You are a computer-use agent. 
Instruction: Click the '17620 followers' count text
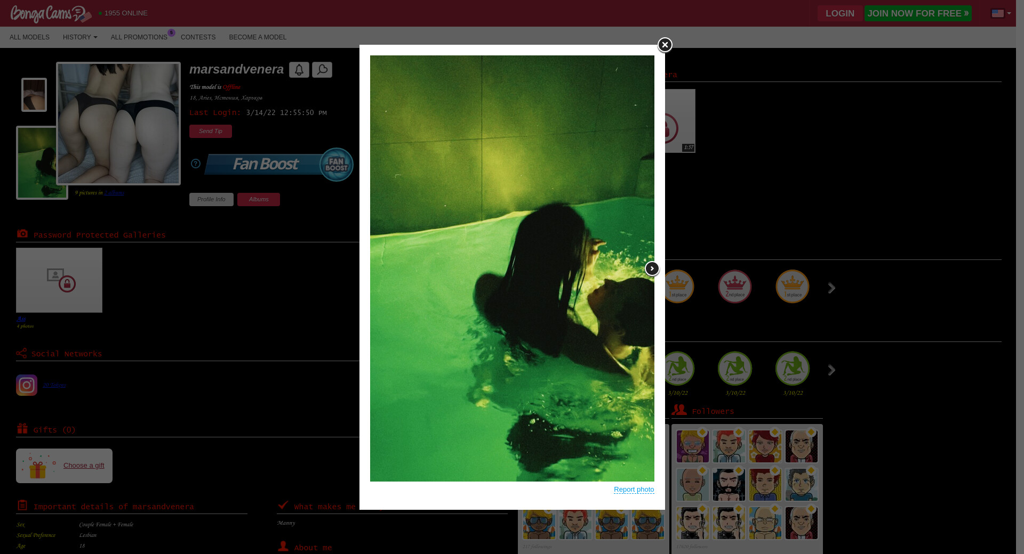pos(692,547)
